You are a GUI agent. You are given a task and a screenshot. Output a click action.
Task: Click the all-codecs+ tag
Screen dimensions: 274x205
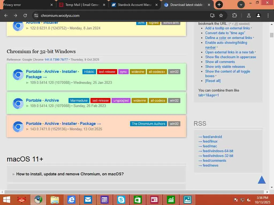click(x=157, y=72)
